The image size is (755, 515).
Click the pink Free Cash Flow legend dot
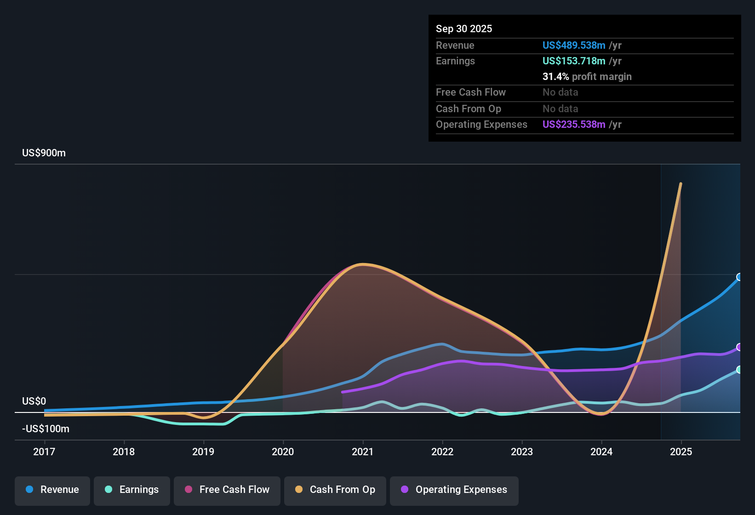[189, 490]
